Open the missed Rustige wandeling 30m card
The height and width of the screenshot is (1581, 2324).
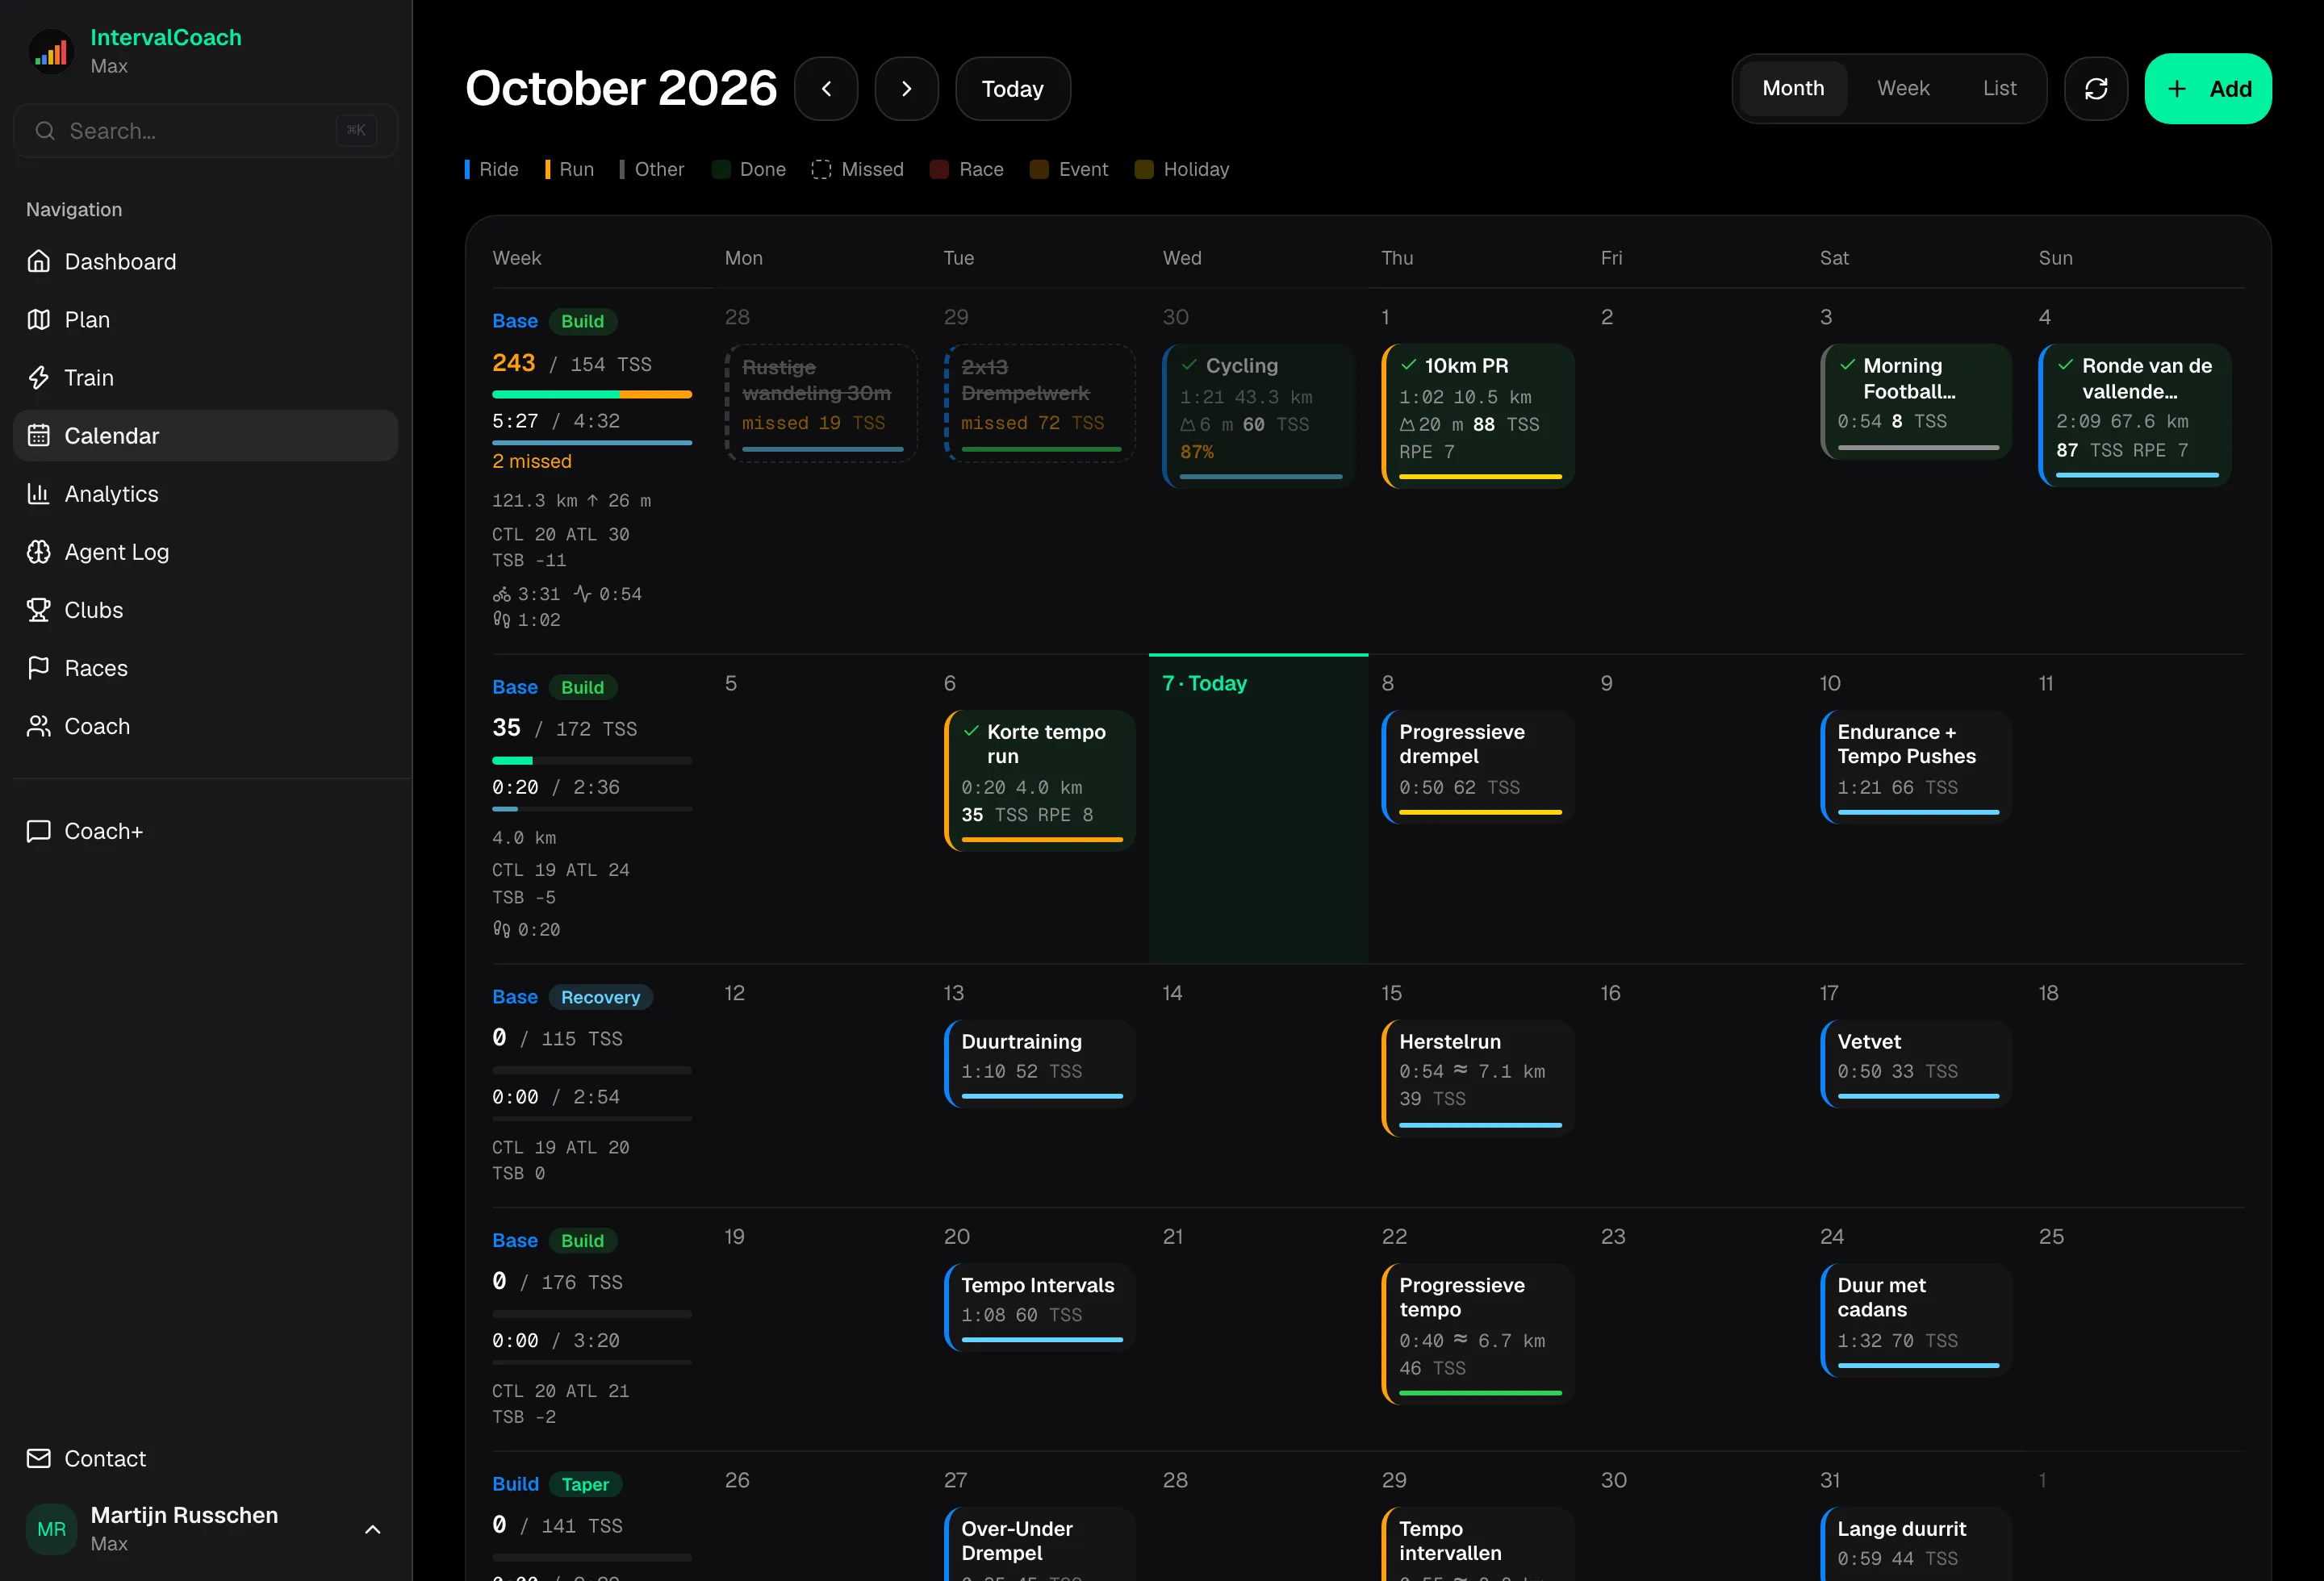(x=820, y=403)
